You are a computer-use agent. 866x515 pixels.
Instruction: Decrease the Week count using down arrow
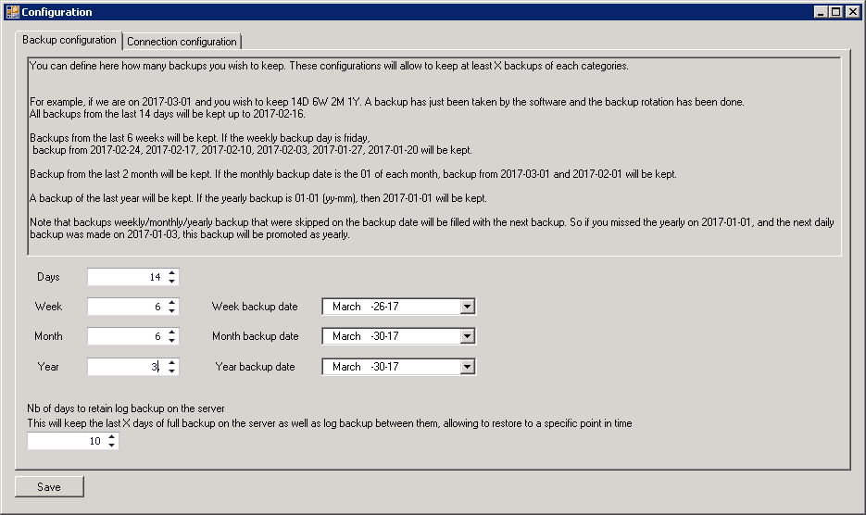pyautogui.click(x=171, y=311)
